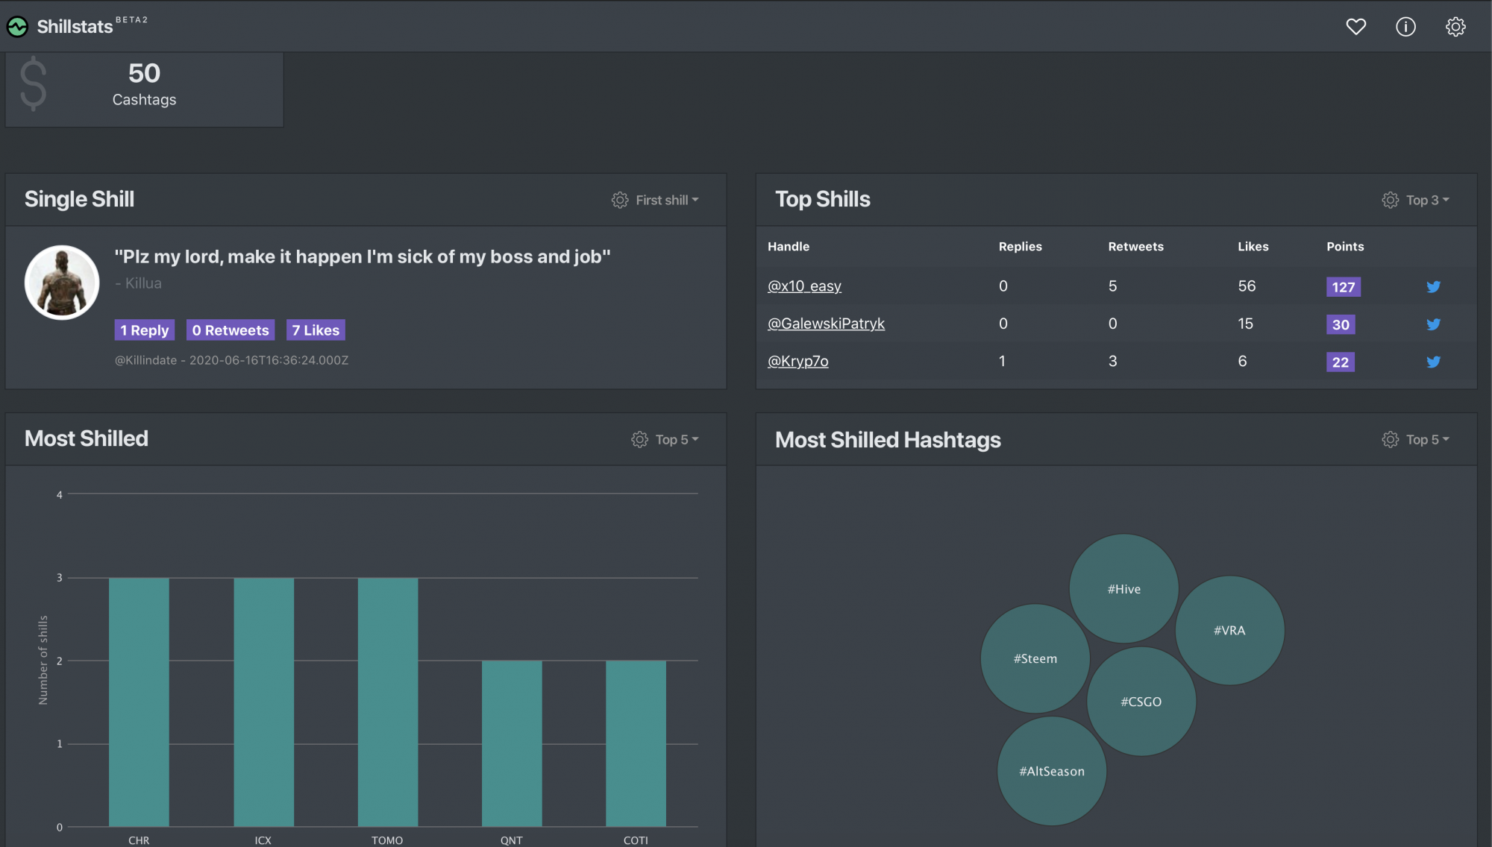Click Killua's profile picture thumbnail

pos(62,283)
